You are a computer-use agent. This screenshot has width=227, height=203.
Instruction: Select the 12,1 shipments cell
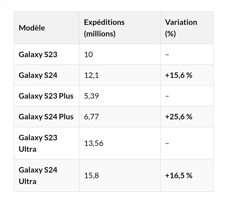pyautogui.click(x=91, y=75)
